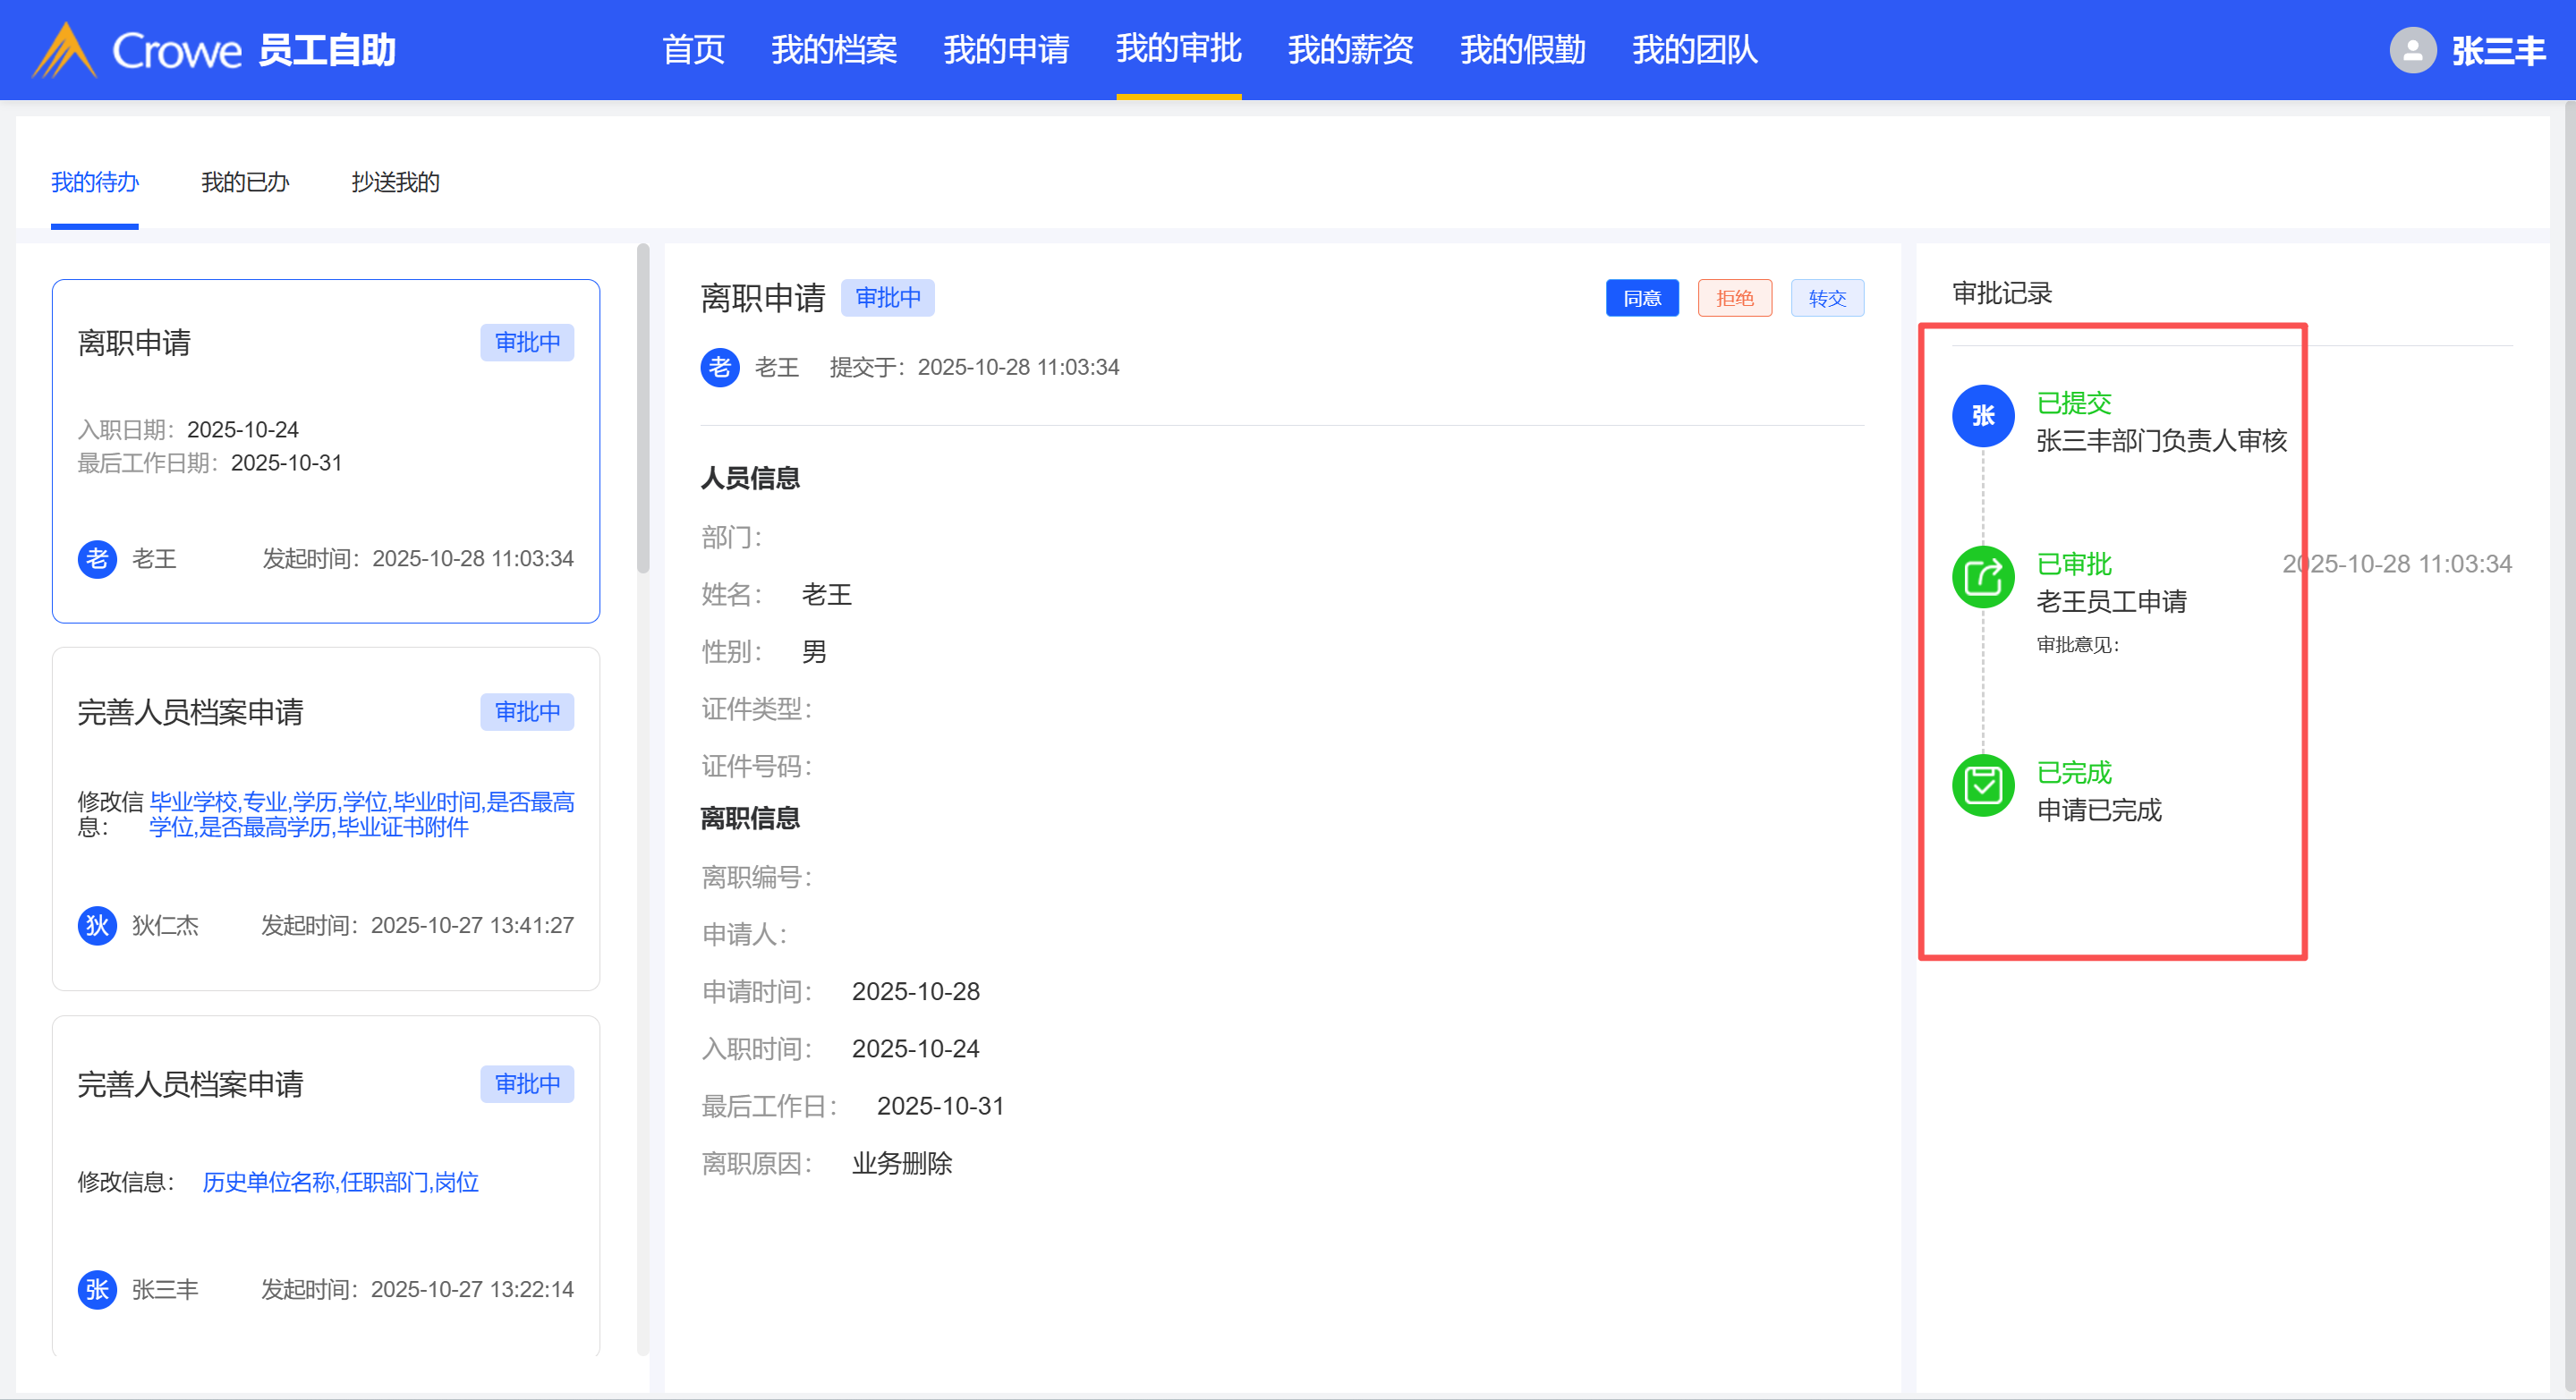Screen dimensions: 2576x1400
Task: Click the green 已完成 checkmark icon
Action: [1982, 785]
